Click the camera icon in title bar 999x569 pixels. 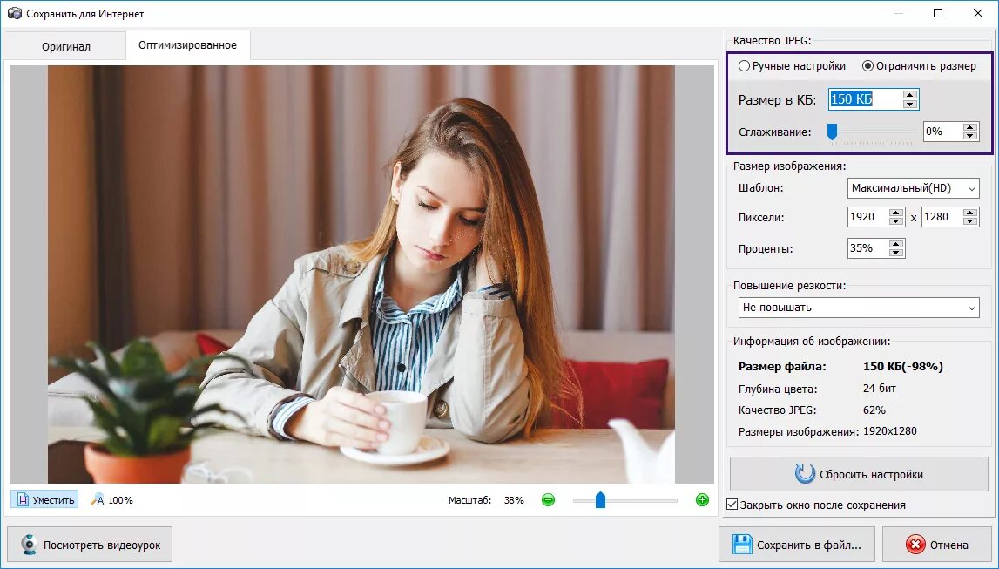(x=14, y=13)
